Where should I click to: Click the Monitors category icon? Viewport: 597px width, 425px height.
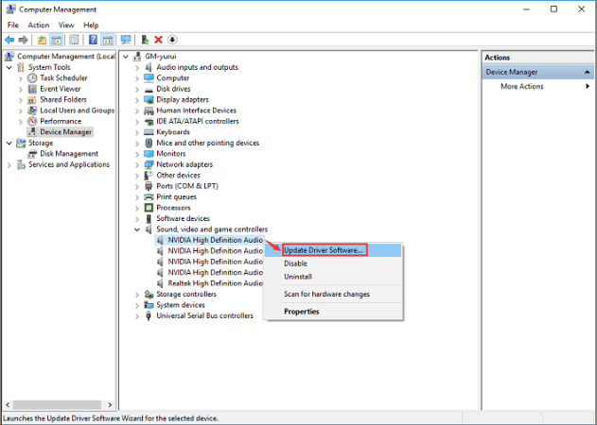point(149,154)
